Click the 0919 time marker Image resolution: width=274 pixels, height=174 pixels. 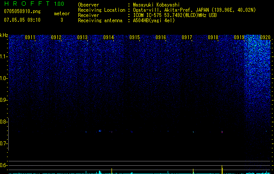click(239, 37)
